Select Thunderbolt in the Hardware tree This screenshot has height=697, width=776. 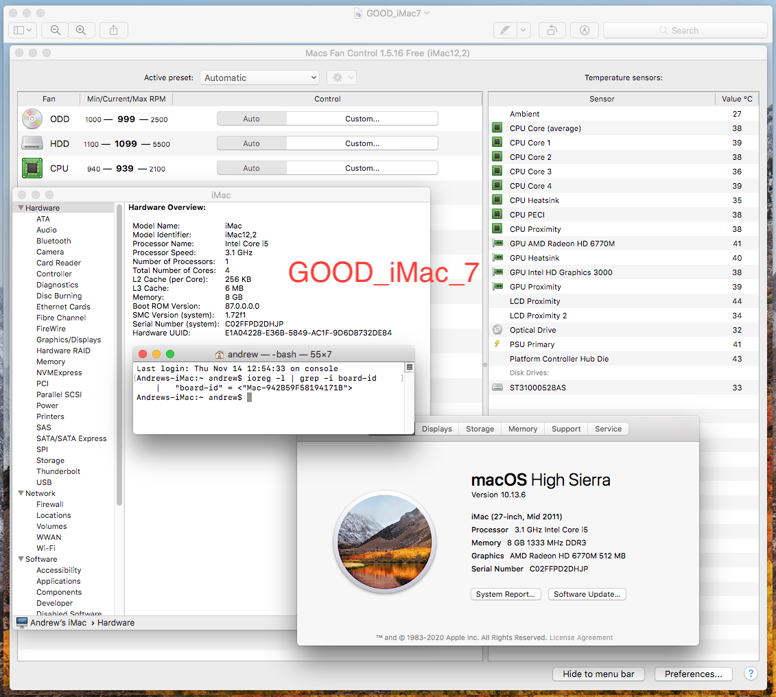click(58, 471)
